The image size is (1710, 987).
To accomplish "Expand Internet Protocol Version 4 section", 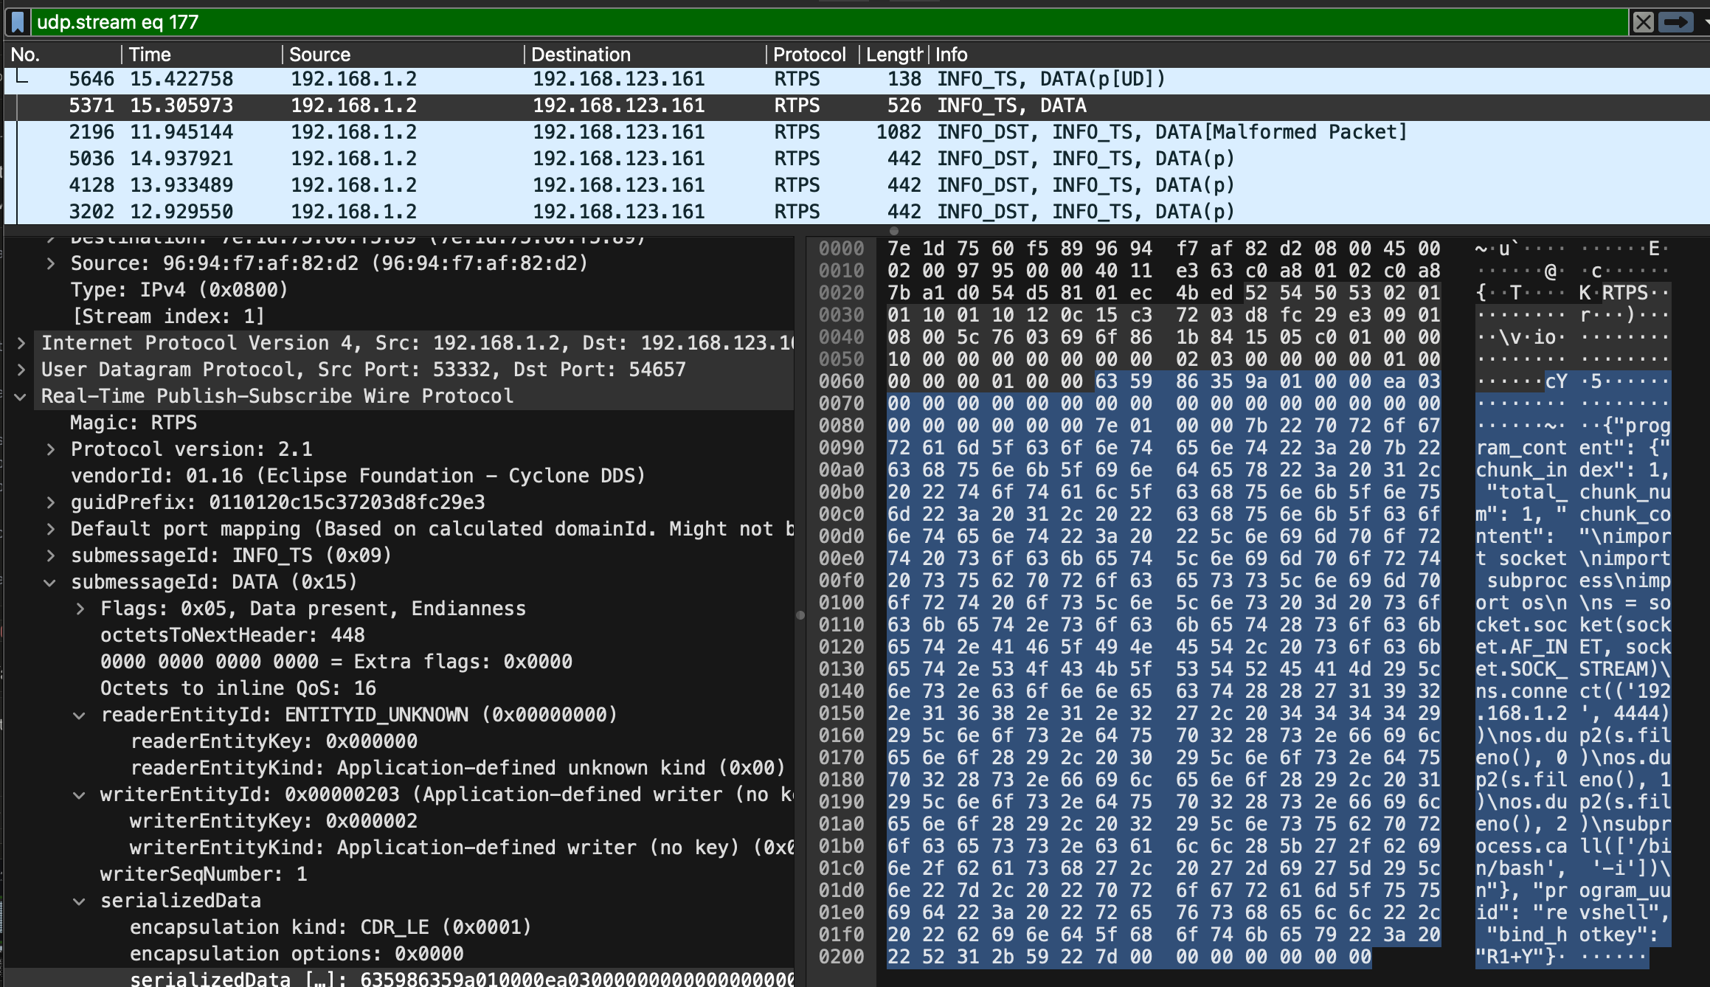I will 21,343.
